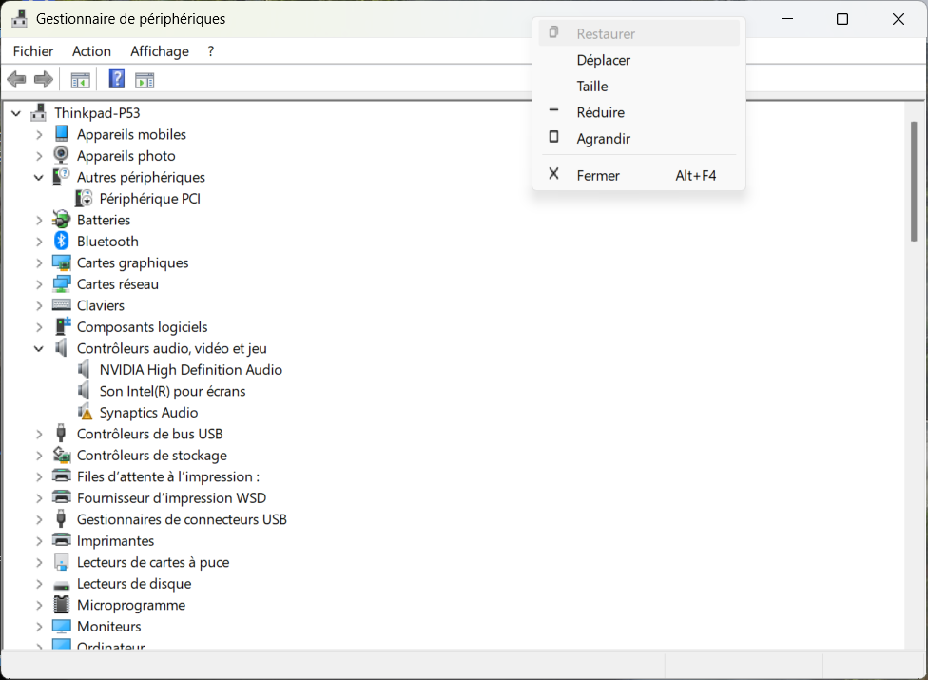Click the Forward arrow toolbar icon

(44, 79)
